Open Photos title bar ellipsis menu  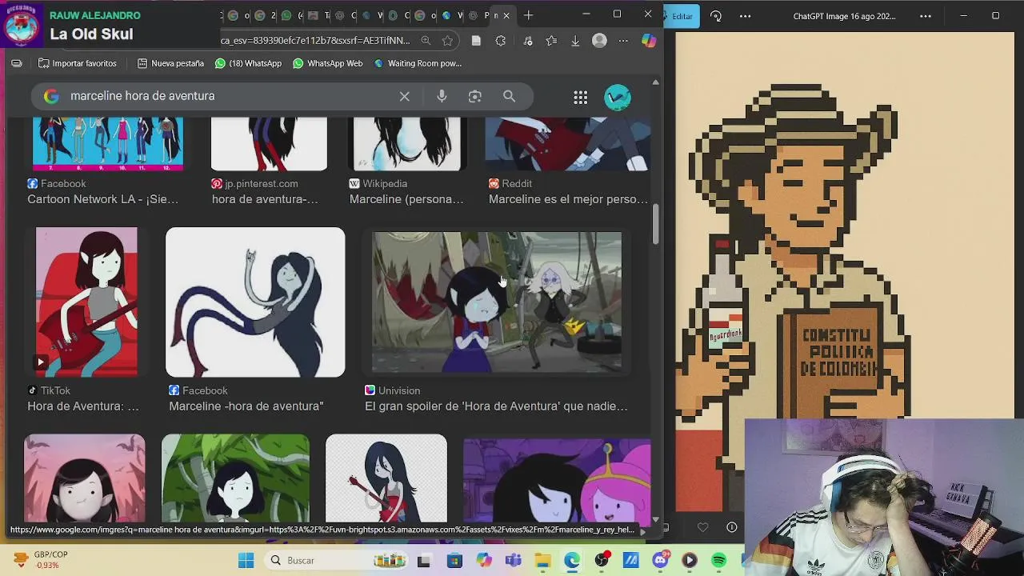926,16
